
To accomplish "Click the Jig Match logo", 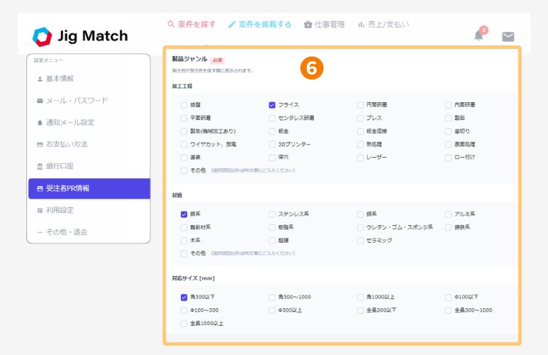I will tap(80, 36).
